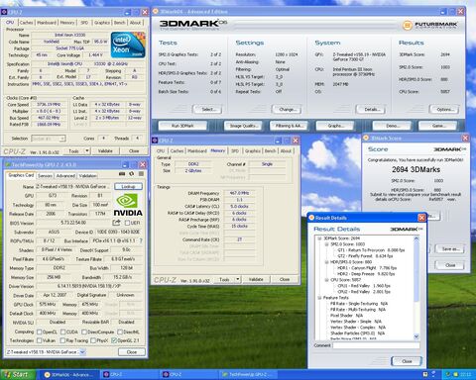
Task: Switch to Mainboard tab in top-left CPU-Z
Action: [x=47, y=23]
